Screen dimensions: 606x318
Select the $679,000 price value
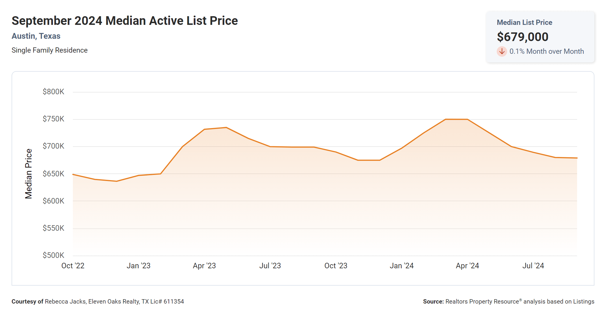[x=522, y=37]
